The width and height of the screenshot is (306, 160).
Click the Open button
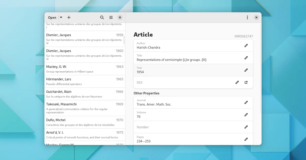pyautogui.click(x=52, y=18)
